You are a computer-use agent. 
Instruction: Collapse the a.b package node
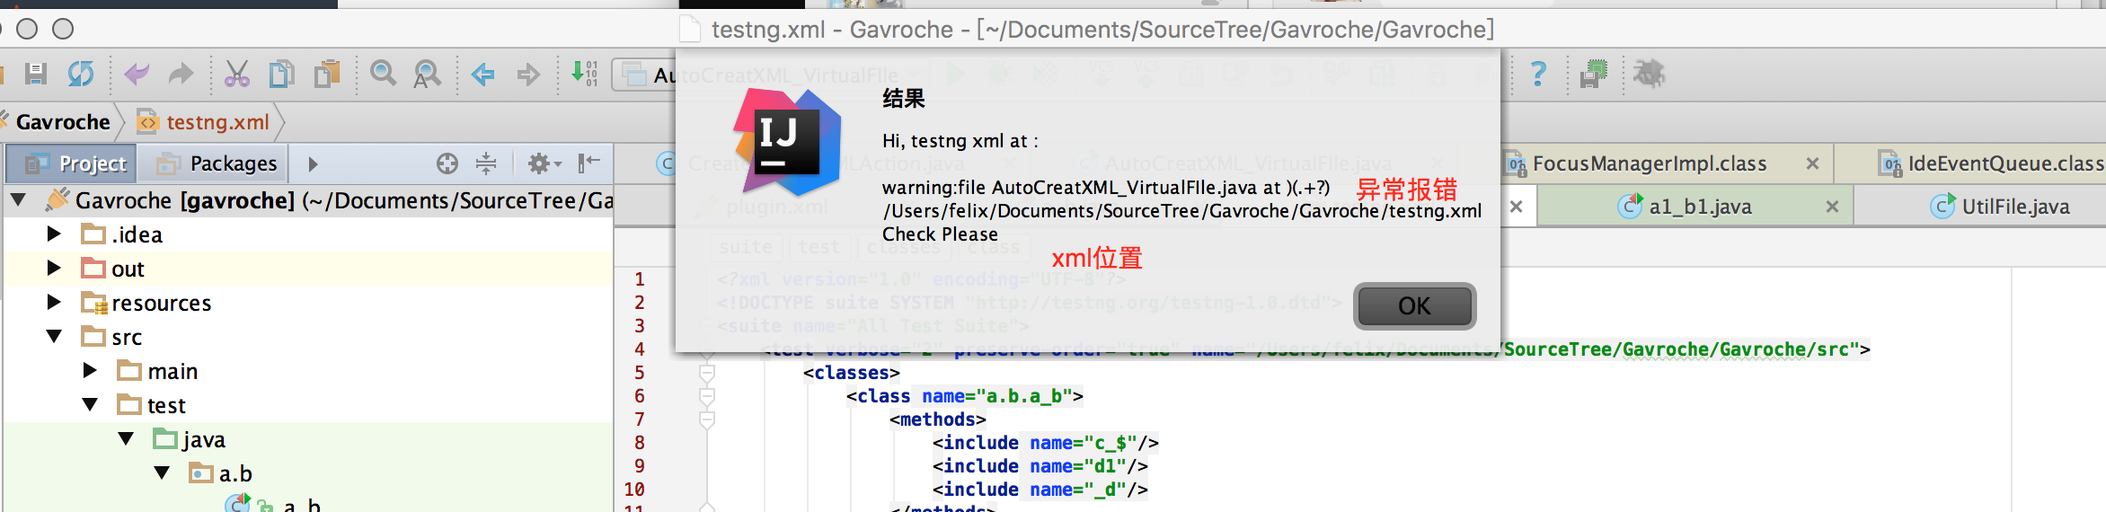tap(162, 472)
